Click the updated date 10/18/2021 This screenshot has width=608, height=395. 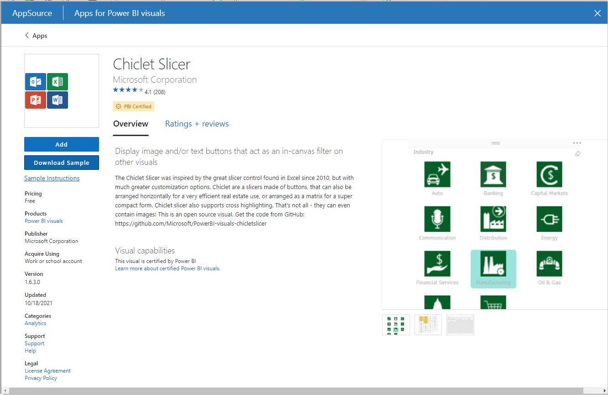click(x=38, y=303)
